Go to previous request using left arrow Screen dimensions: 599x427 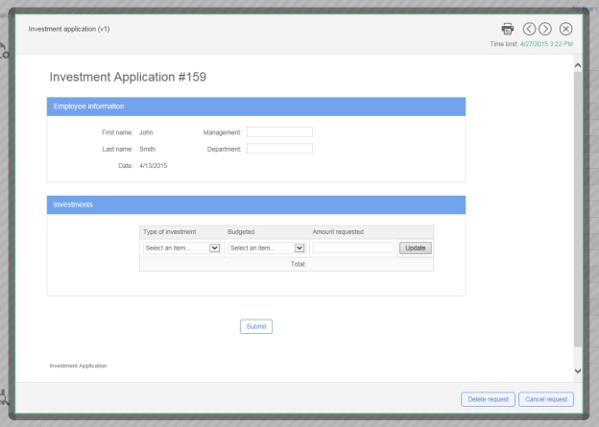point(530,29)
